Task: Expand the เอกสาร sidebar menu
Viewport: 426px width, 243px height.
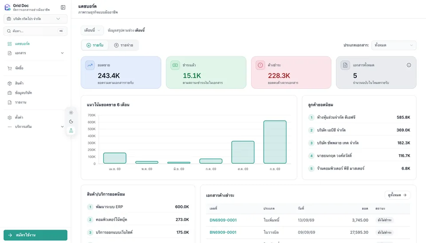Action: [x=35, y=53]
